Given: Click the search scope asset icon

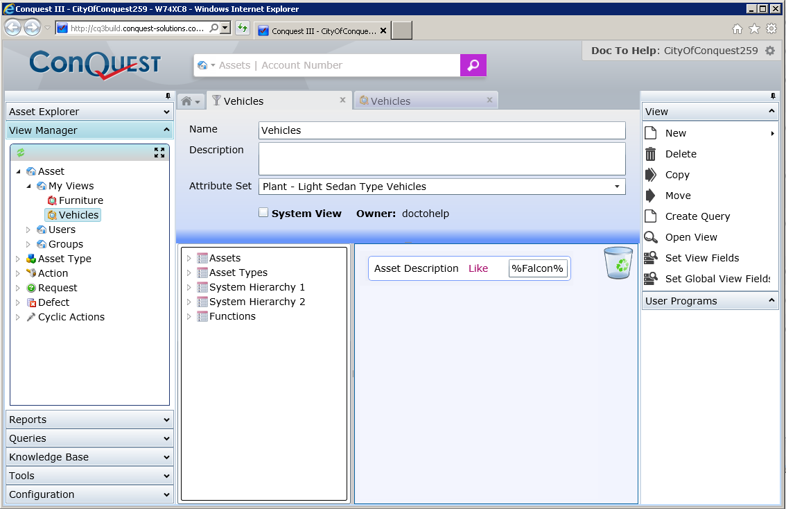Looking at the screenshot, I should tap(202, 65).
